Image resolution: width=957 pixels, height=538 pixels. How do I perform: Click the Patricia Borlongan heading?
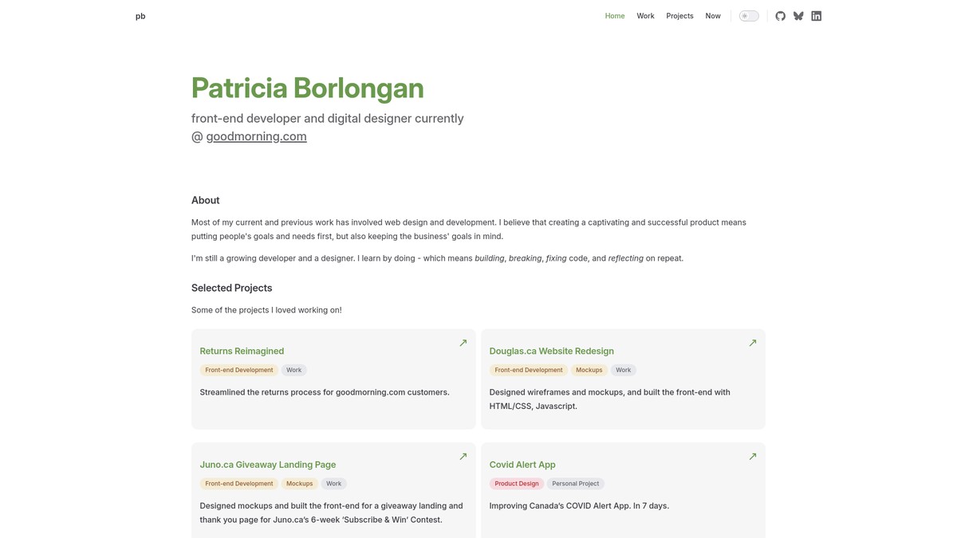[x=307, y=88]
